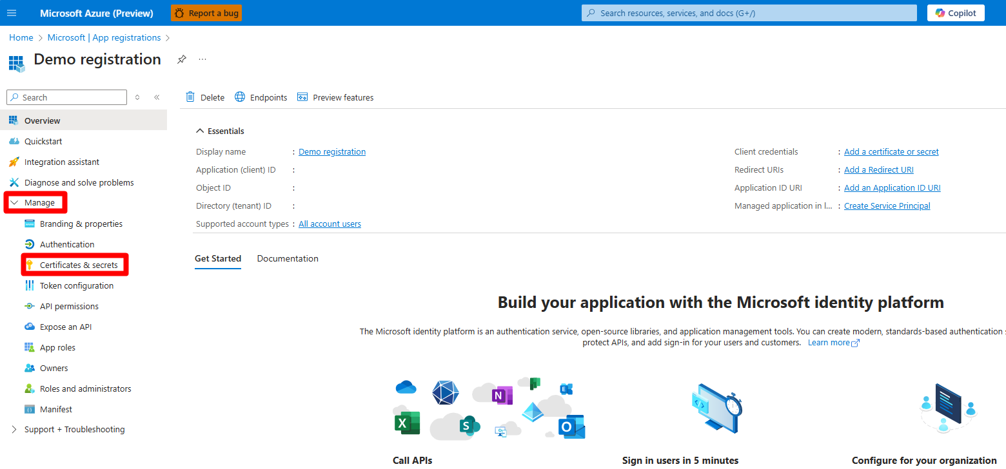Viewport: 1006px width, 469px height.
Task: Click the Configure for your organization illustration
Action: tap(949, 407)
